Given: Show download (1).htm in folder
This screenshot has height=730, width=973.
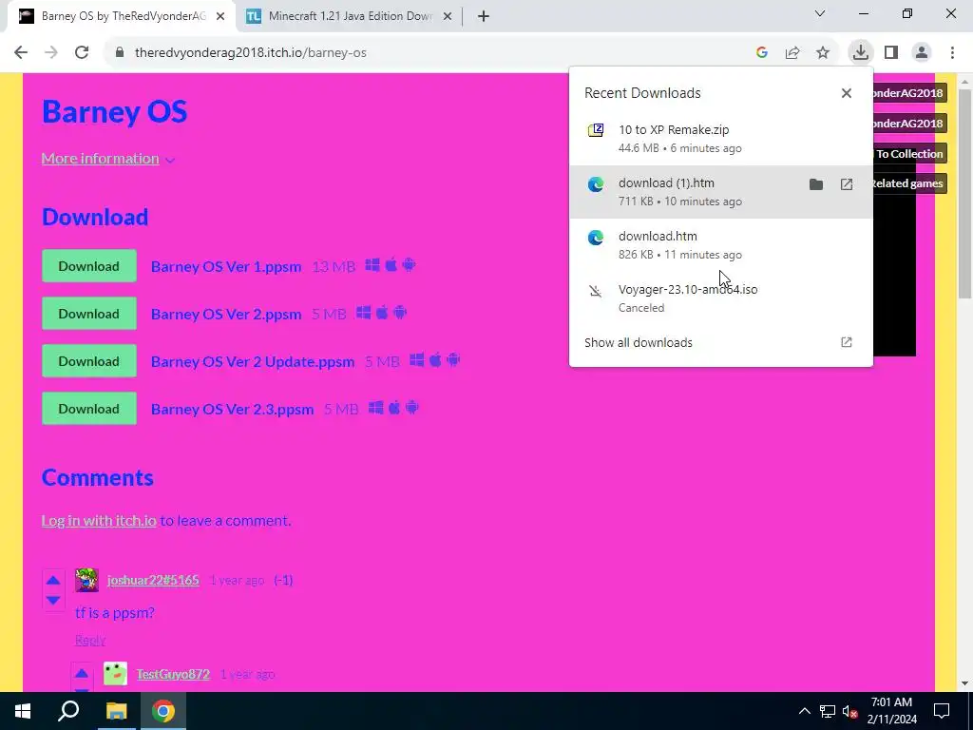Looking at the screenshot, I should pos(816,184).
